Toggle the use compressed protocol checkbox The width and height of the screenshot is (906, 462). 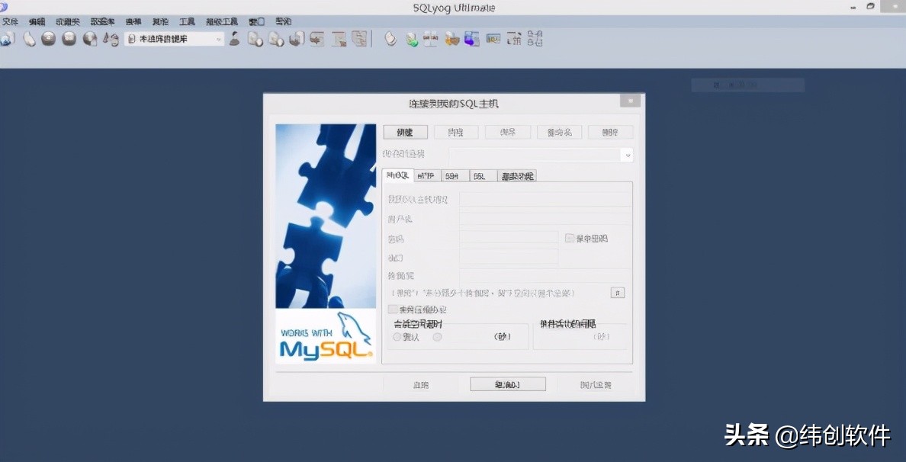394,309
